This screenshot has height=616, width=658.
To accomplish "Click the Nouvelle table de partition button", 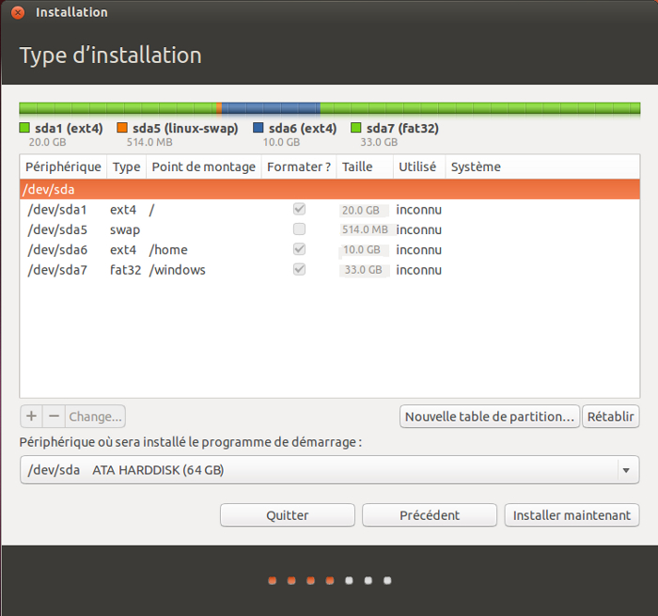I will [x=489, y=417].
